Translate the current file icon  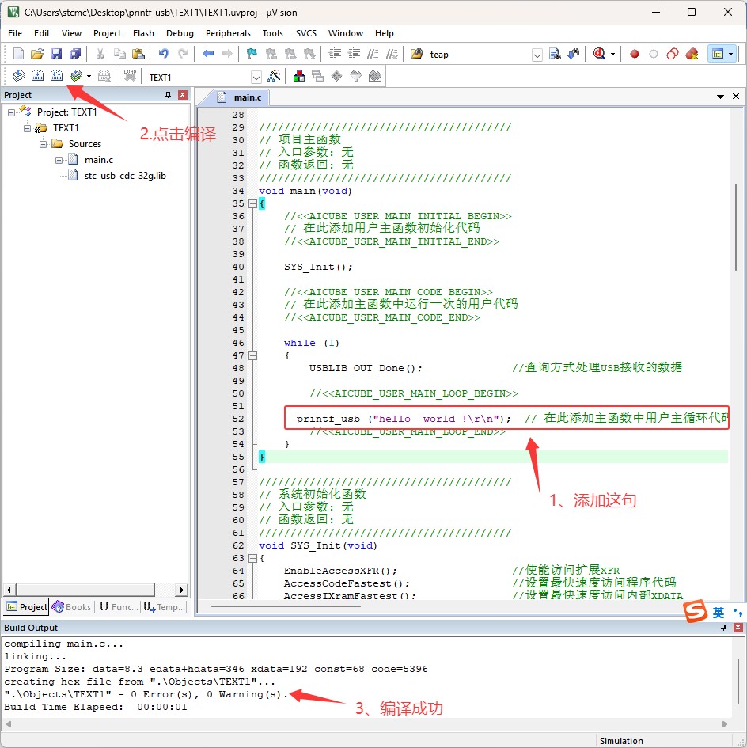click(19, 75)
